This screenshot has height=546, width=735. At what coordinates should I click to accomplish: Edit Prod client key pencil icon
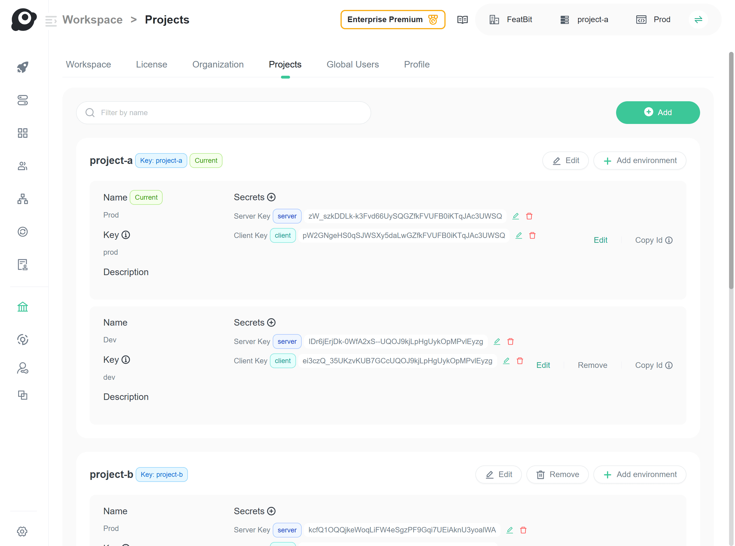(x=518, y=235)
